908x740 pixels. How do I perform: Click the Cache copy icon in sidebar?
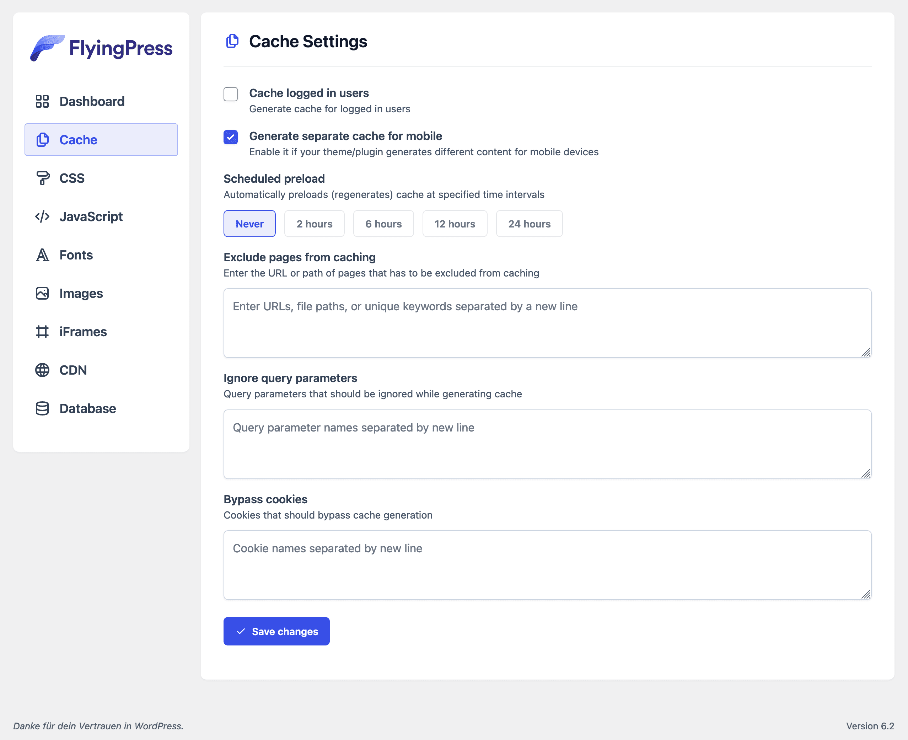(42, 140)
